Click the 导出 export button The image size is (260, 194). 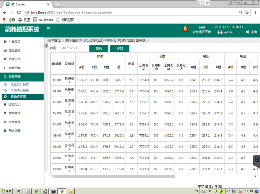pos(119,48)
